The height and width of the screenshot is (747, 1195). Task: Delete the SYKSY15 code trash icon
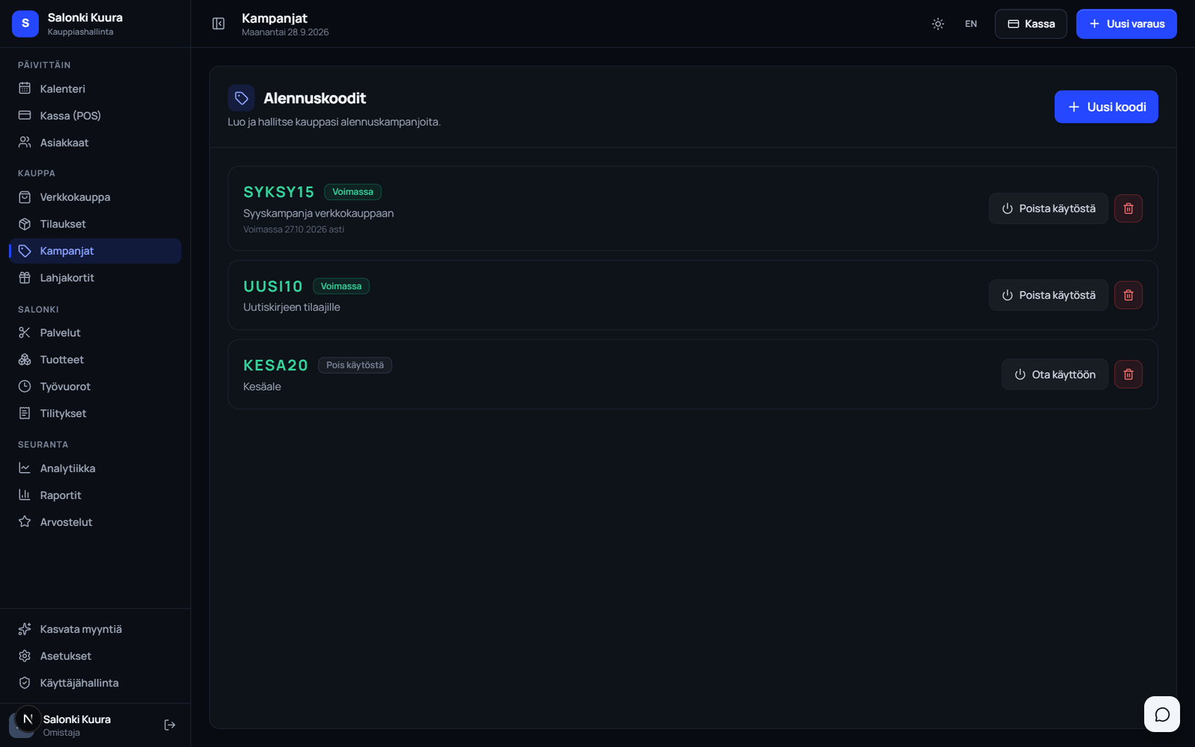click(1129, 208)
